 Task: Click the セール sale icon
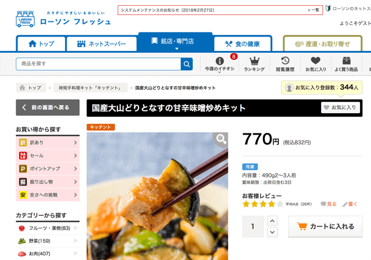click(23, 156)
